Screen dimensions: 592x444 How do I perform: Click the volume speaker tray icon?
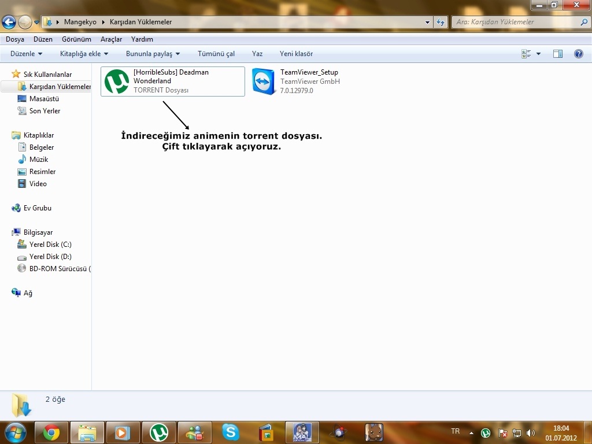coord(531,433)
